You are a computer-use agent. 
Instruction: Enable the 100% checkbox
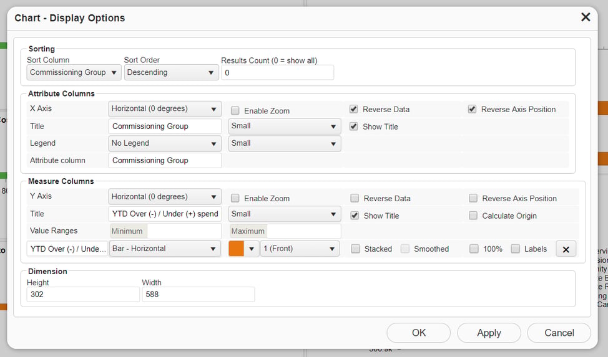[474, 249]
